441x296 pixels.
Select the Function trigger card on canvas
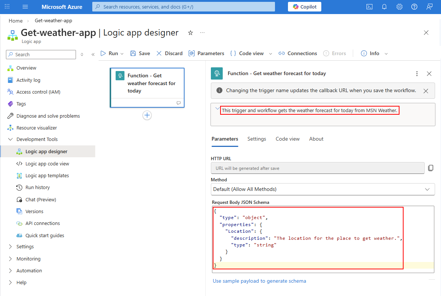point(147,88)
